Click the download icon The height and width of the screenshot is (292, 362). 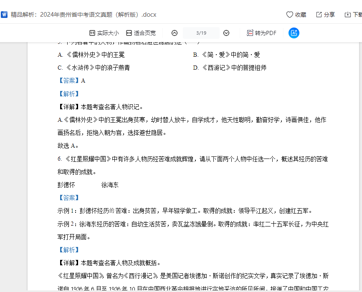pos(347,15)
